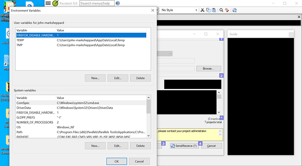The image size is (302, 166).
Task: Click the scroll-down arrow of the project list
Action: pos(219,112)
